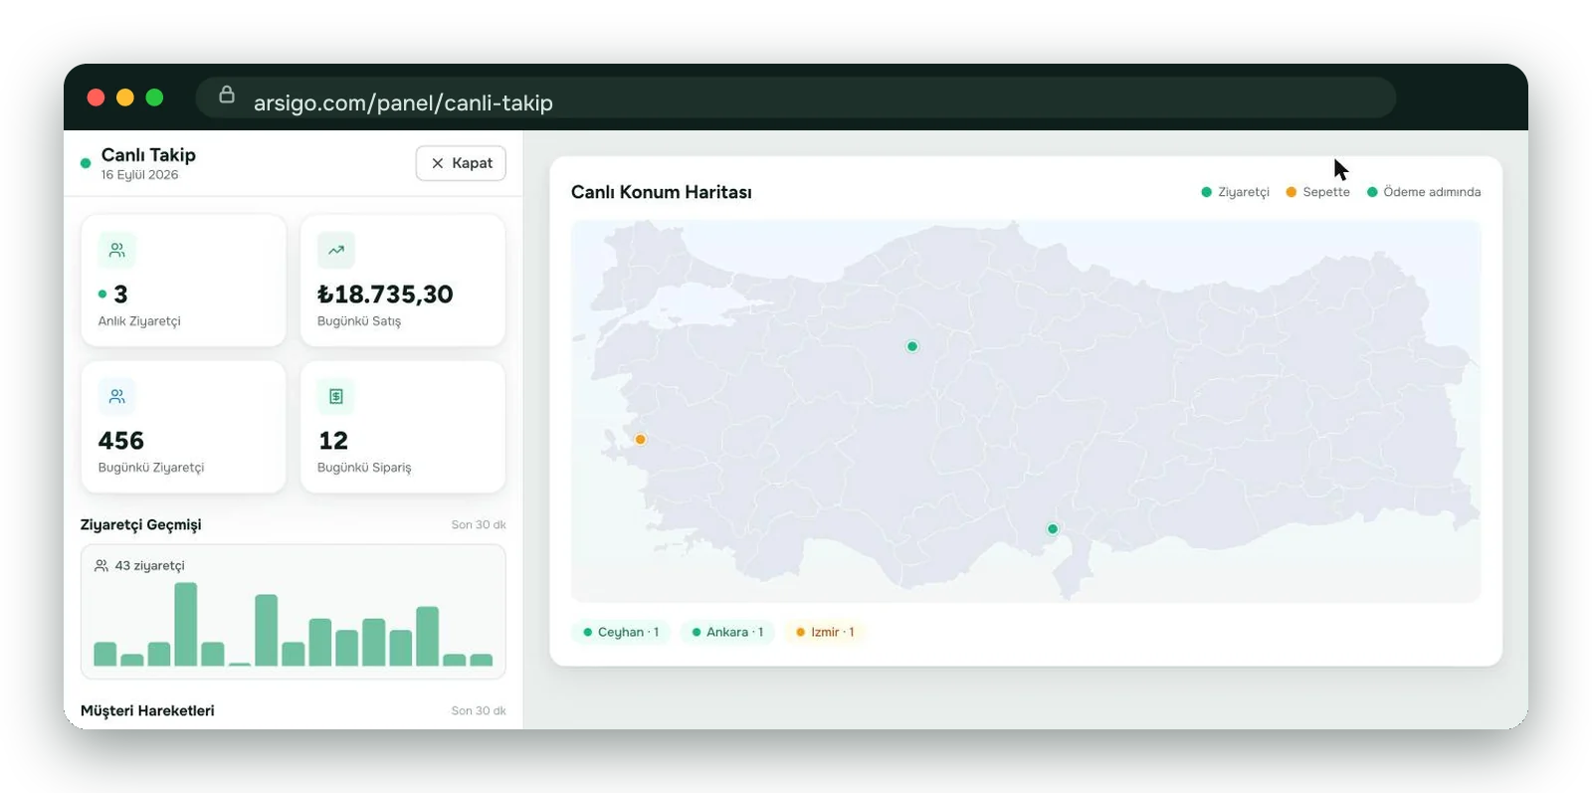Click the live visitor count 3

click(120, 295)
